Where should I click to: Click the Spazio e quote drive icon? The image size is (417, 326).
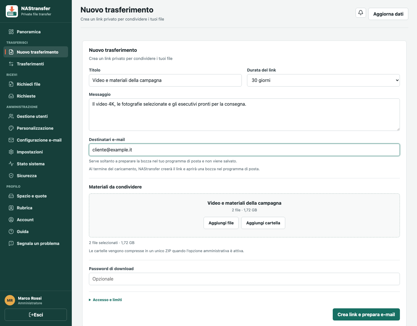pos(11,196)
